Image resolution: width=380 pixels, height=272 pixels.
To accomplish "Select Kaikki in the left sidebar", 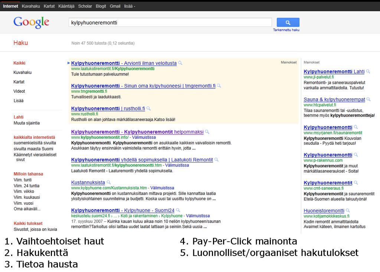I will pos(19,63).
